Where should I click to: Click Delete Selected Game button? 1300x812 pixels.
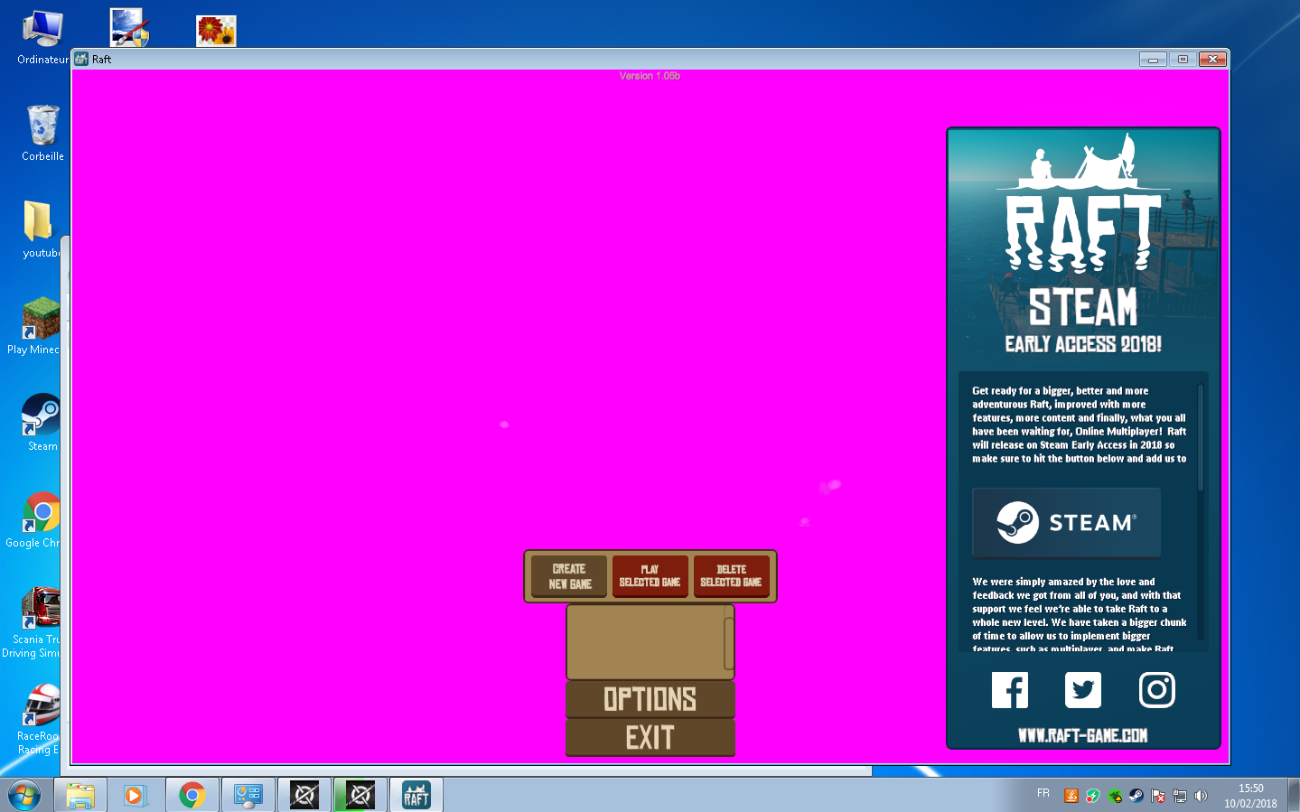[x=731, y=576]
